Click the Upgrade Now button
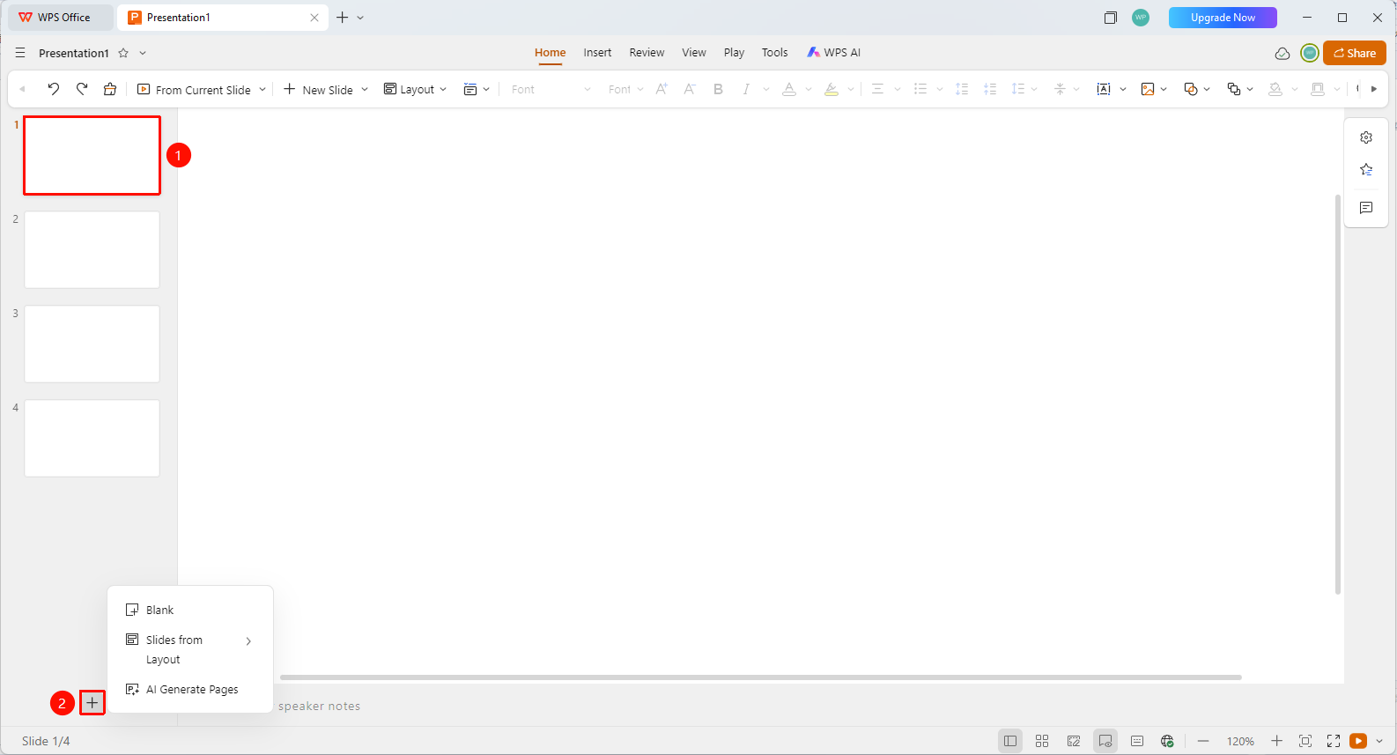 1223,18
